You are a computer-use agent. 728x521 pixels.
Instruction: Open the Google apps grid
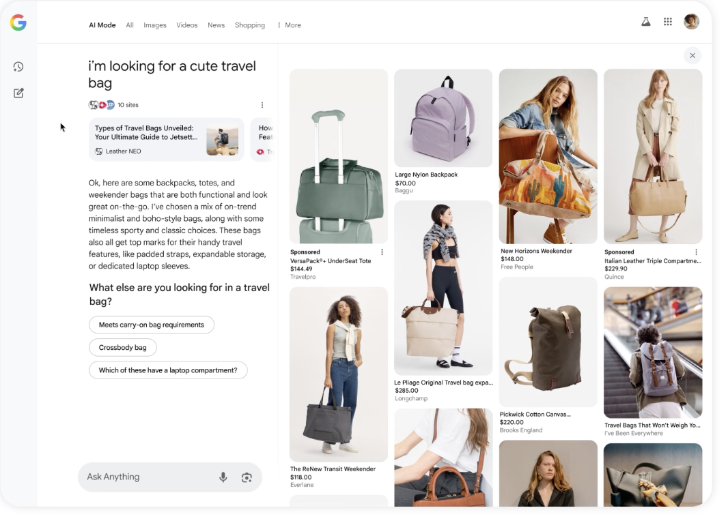click(x=668, y=21)
